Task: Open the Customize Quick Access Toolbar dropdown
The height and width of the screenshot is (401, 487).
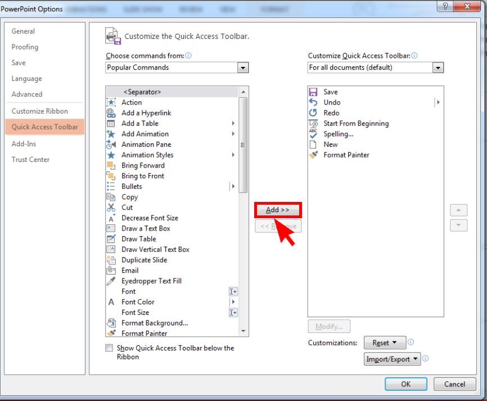Action: [438, 67]
